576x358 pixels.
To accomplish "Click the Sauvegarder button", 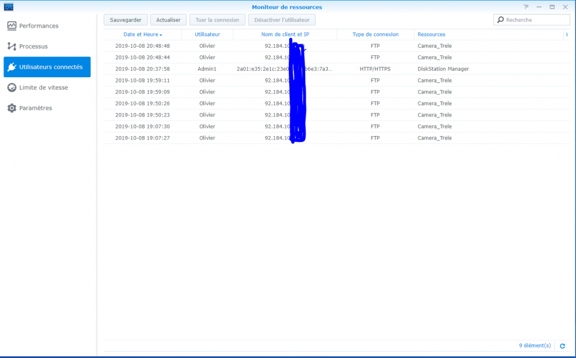I will pos(126,20).
